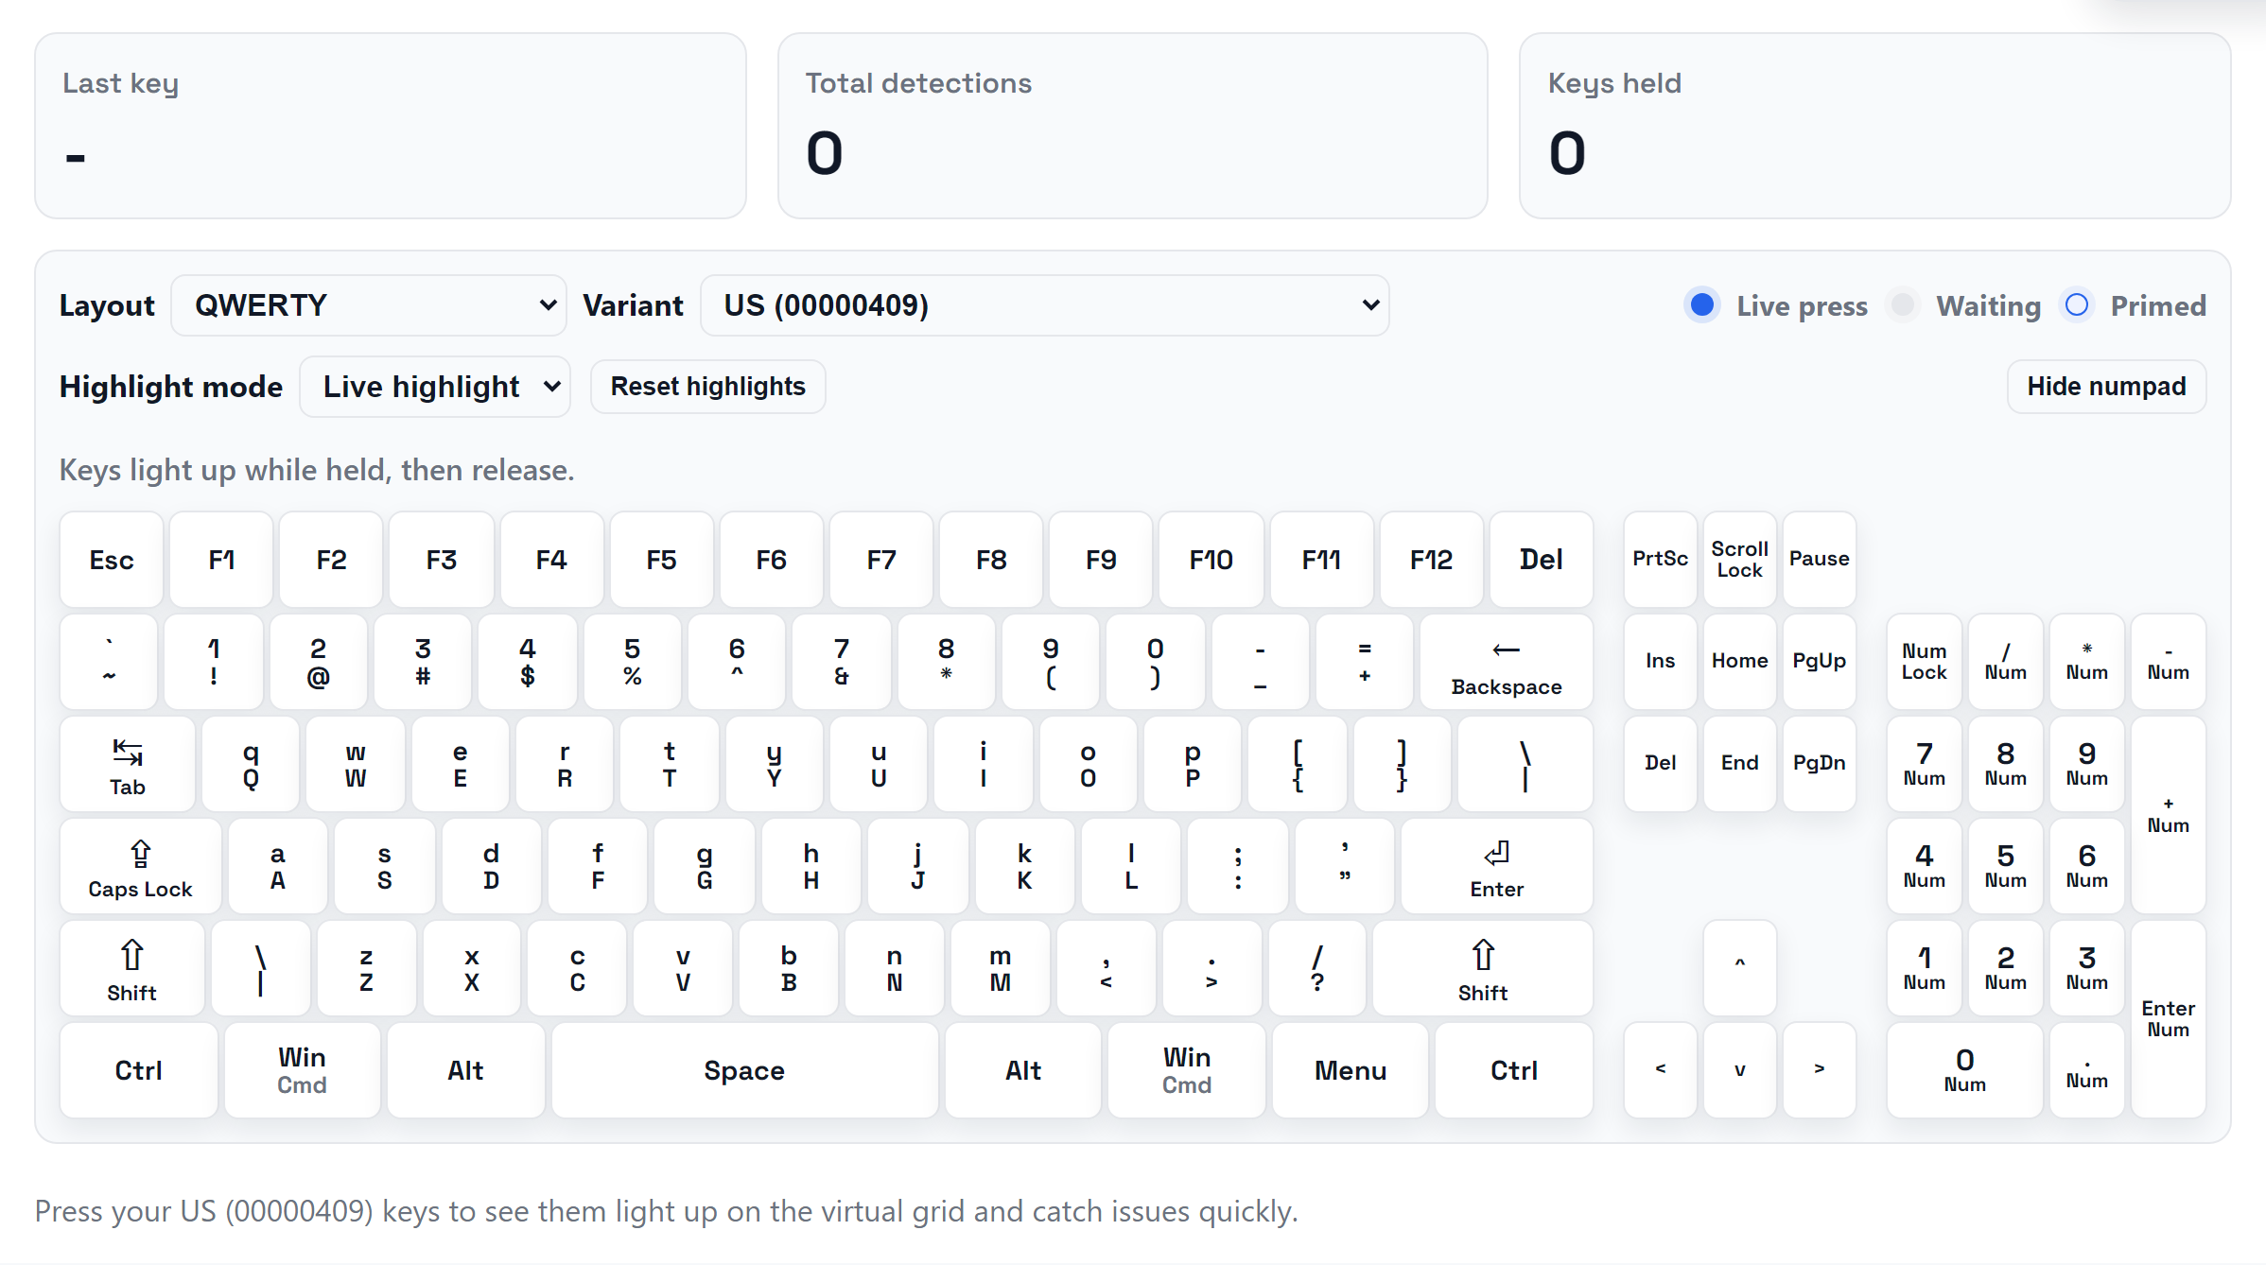Click the Enter Num key on the numpad

[x=2168, y=1017]
